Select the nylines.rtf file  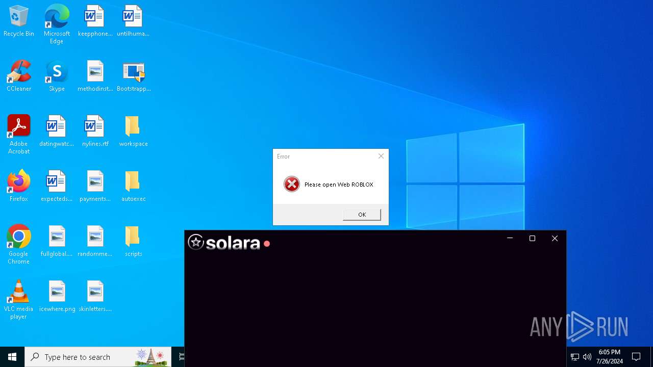[x=95, y=132]
